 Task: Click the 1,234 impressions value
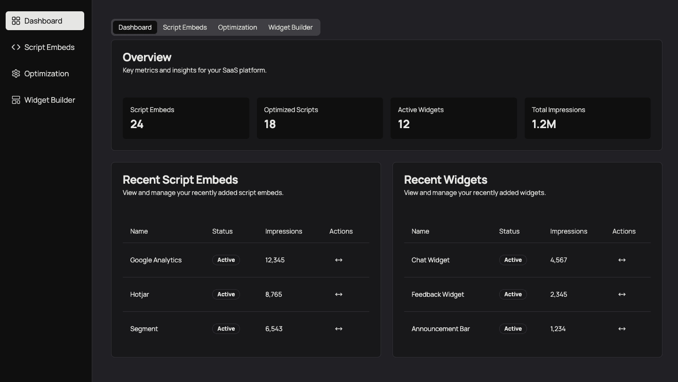[558, 329]
